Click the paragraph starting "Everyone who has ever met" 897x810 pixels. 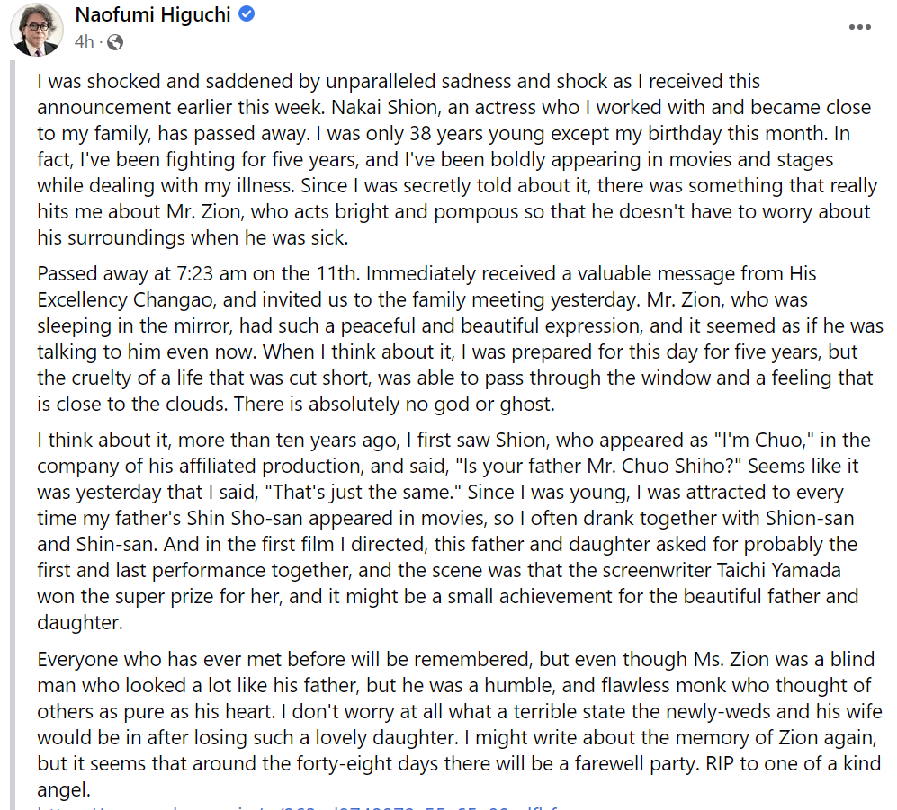[x=450, y=725]
